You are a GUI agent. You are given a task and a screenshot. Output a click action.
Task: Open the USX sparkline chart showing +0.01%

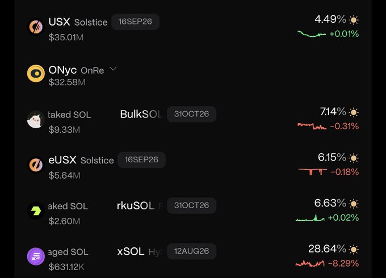point(312,34)
